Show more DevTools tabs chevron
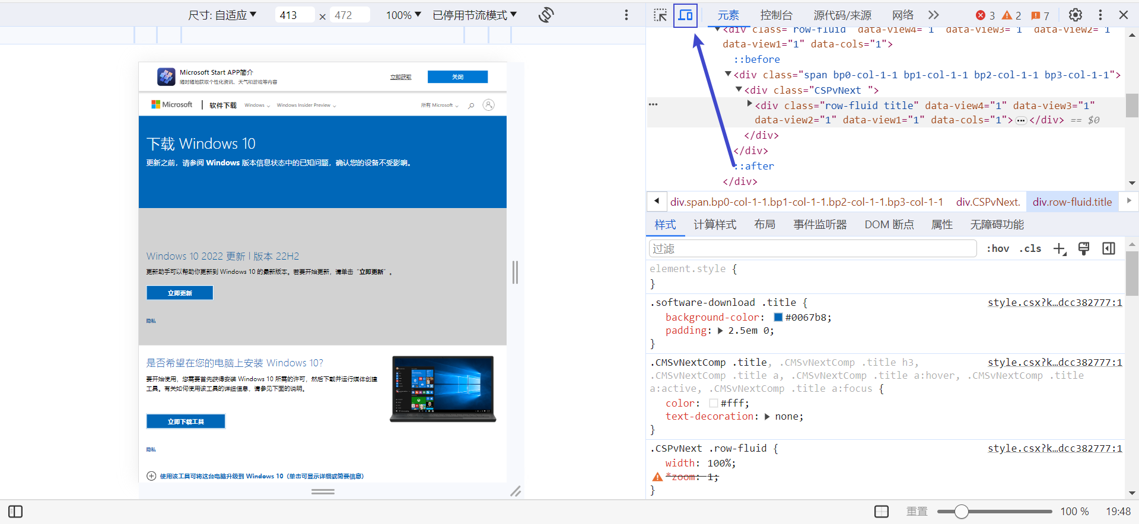This screenshot has height=524, width=1139. coord(934,15)
